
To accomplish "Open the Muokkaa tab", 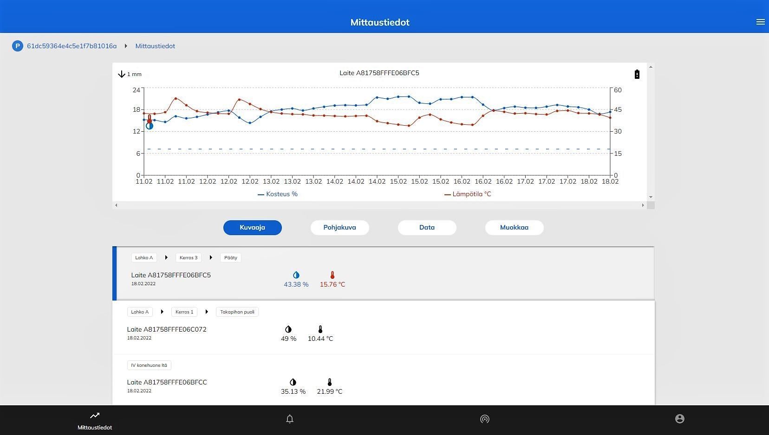I will click(x=515, y=228).
